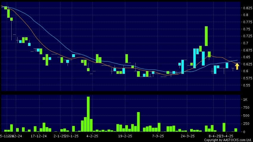Click the 0.725 price axis label
The width and height of the screenshot is (253, 142).
pos(248,36)
